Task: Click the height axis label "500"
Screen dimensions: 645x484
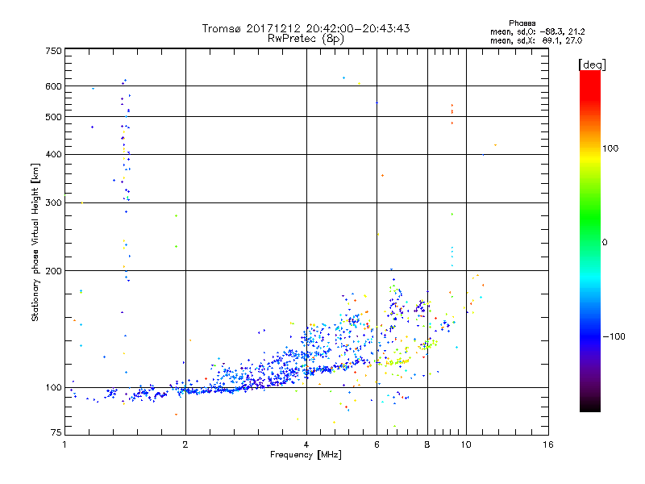Action: pos(53,117)
